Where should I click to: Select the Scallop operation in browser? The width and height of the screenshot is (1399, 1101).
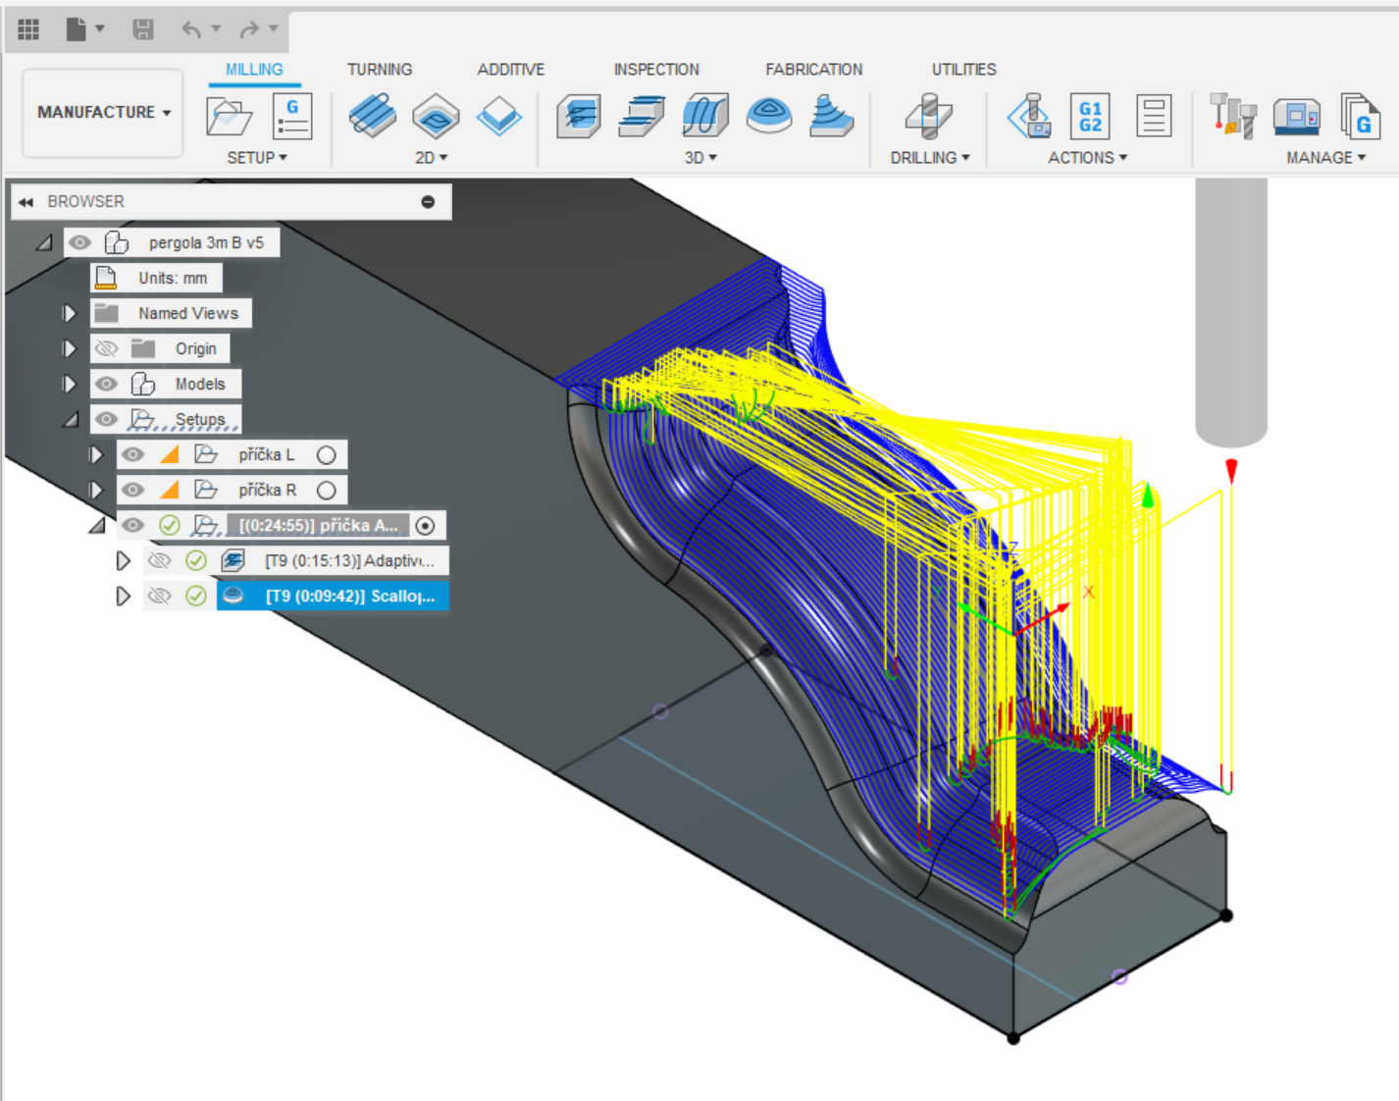348,597
